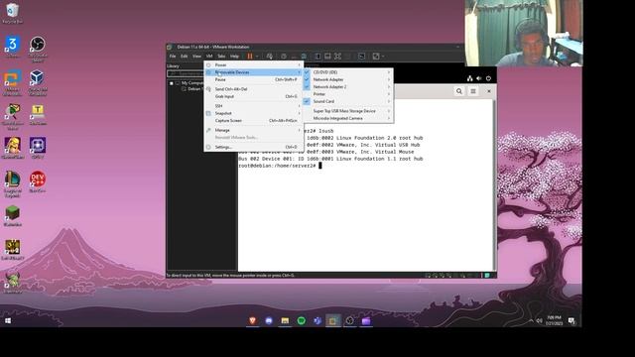Open the snapshot manager toolbar icon
635x357 pixels.
tap(304, 57)
